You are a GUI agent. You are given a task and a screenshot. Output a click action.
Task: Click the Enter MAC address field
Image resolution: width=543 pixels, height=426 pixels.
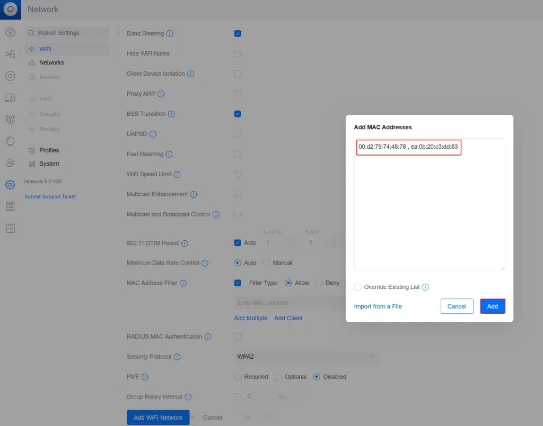(x=289, y=303)
